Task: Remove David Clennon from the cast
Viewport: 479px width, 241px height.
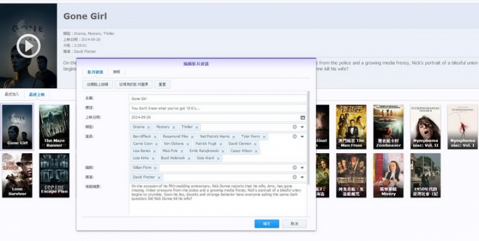Action: pos(255,144)
